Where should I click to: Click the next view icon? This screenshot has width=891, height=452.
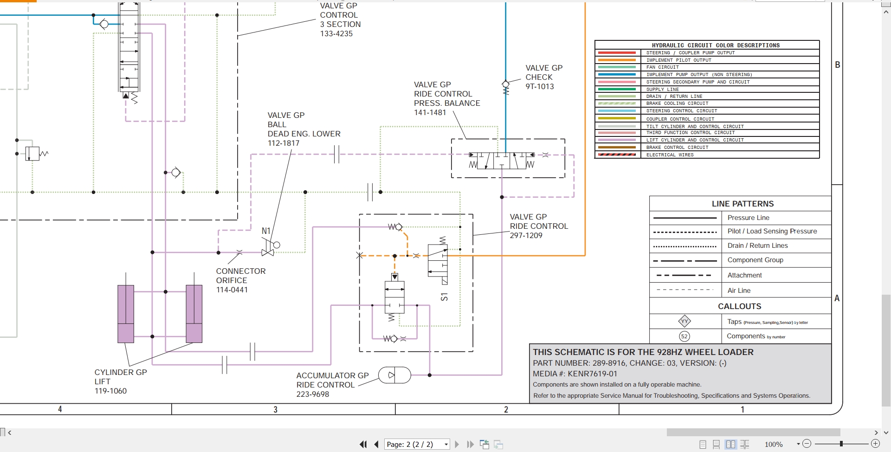click(498, 445)
